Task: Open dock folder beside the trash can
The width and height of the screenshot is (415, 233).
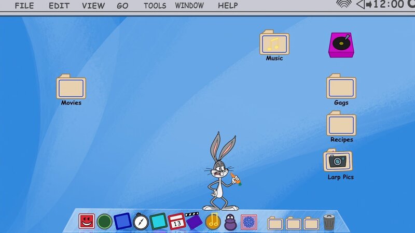Action: tap(311, 223)
